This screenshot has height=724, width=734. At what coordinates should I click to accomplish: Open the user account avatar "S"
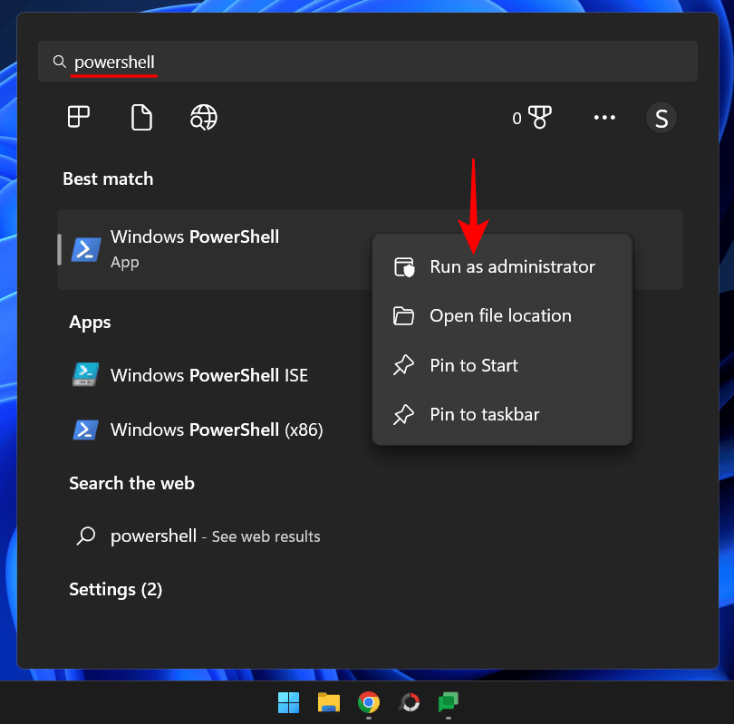coord(661,117)
